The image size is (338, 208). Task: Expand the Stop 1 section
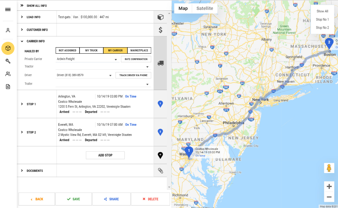tap(22, 104)
